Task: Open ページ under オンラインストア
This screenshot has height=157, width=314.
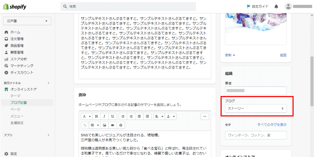Action: pyautogui.click(x=15, y=109)
